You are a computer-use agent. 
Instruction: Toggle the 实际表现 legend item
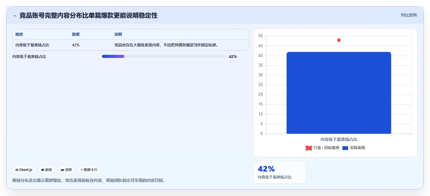point(354,148)
